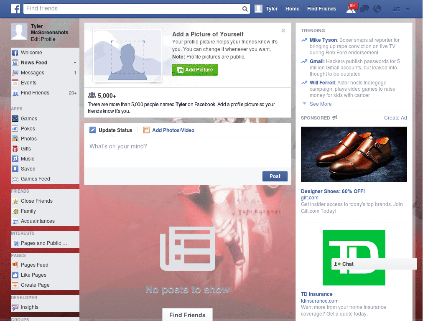Click the Family house icon

pyautogui.click(x=15, y=211)
